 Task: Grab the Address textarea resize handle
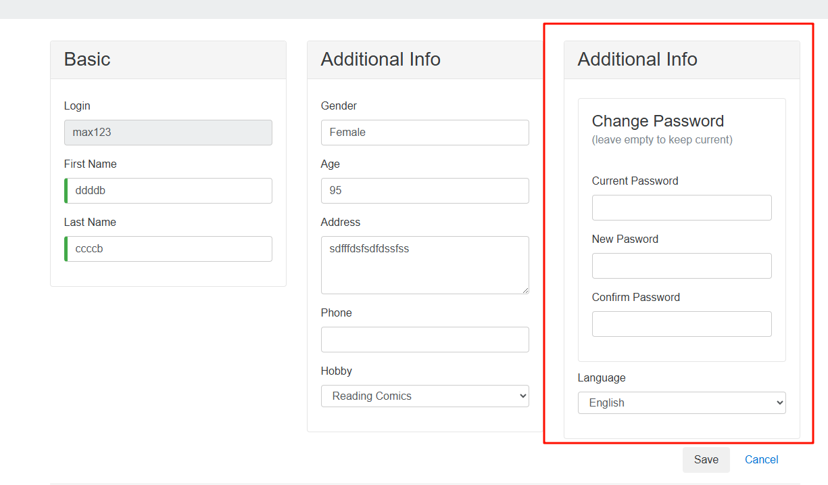525,290
